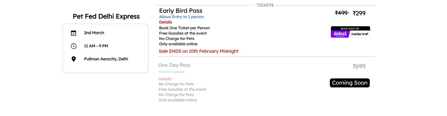The height and width of the screenshot is (116, 447).
Task: Click Valid for 1 person link
Action: (172, 72)
